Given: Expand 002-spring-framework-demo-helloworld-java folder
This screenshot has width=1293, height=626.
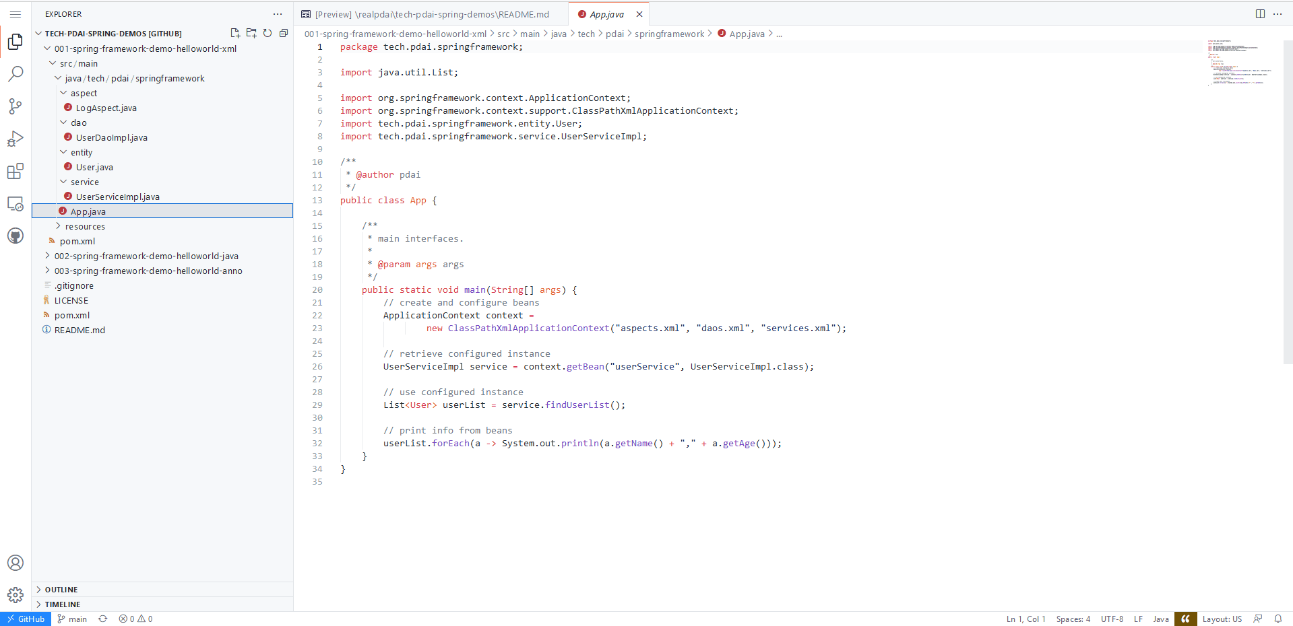Looking at the screenshot, I should (146, 256).
